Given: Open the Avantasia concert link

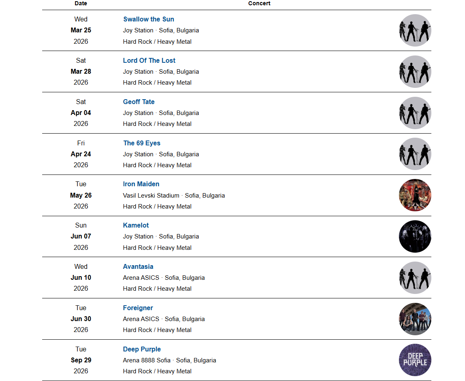Looking at the screenshot, I should [x=138, y=266].
